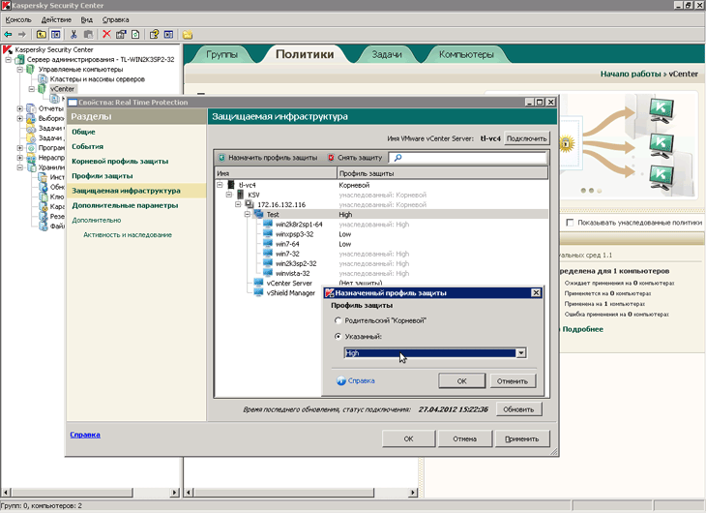Collapse the KSV node expander

coord(229,195)
